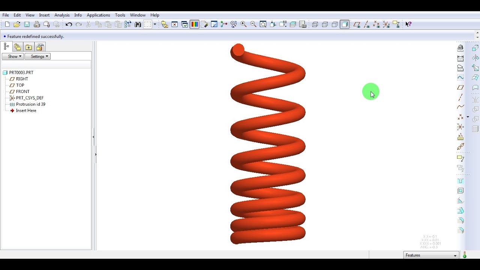
Task: Switch display to wireframe mode
Action: tap(315, 24)
